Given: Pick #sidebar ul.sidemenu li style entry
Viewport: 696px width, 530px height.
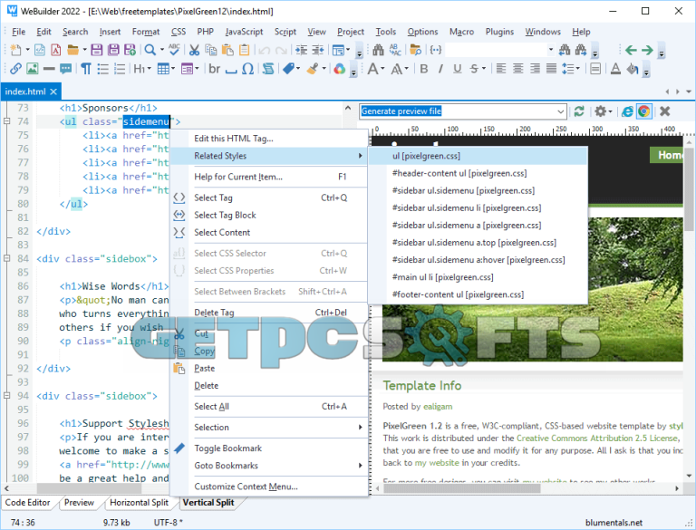Looking at the screenshot, I should pyautogui.click(x=478, y=207).
